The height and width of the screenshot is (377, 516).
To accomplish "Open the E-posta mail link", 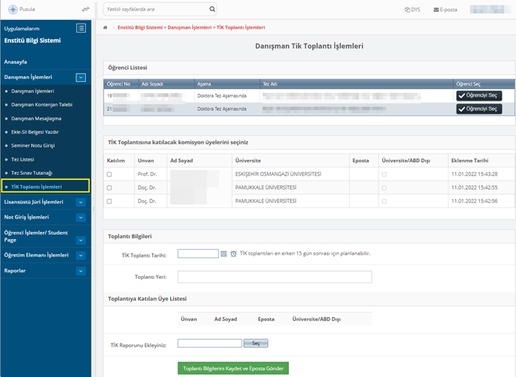I will click(445, 10).
